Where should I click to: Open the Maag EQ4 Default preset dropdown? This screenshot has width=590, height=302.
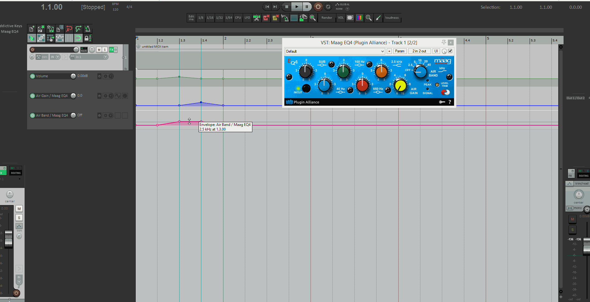click(x=335, y=51)
